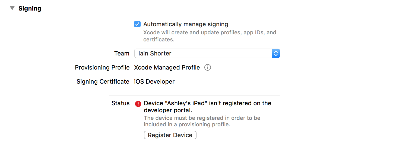Image resolution: width=415 pixels, height=148 pixels.
Task: Uncheck the Automatically manage signing checkbox
Action: pos(137,24)
